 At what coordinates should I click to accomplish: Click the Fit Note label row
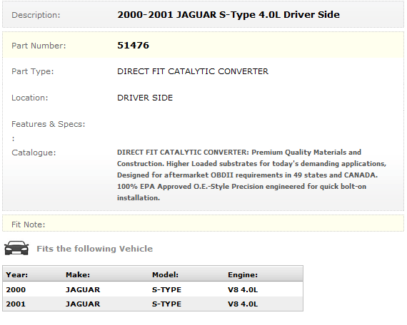point(203,224)
